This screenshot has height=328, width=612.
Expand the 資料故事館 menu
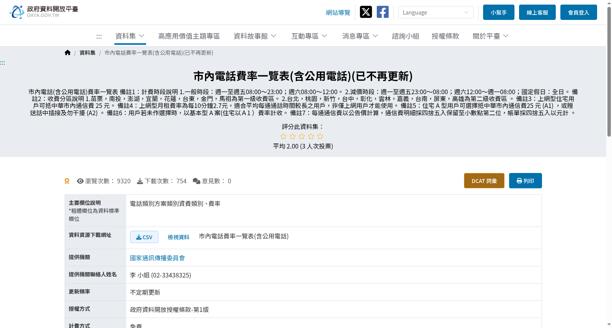pos(255,36)
